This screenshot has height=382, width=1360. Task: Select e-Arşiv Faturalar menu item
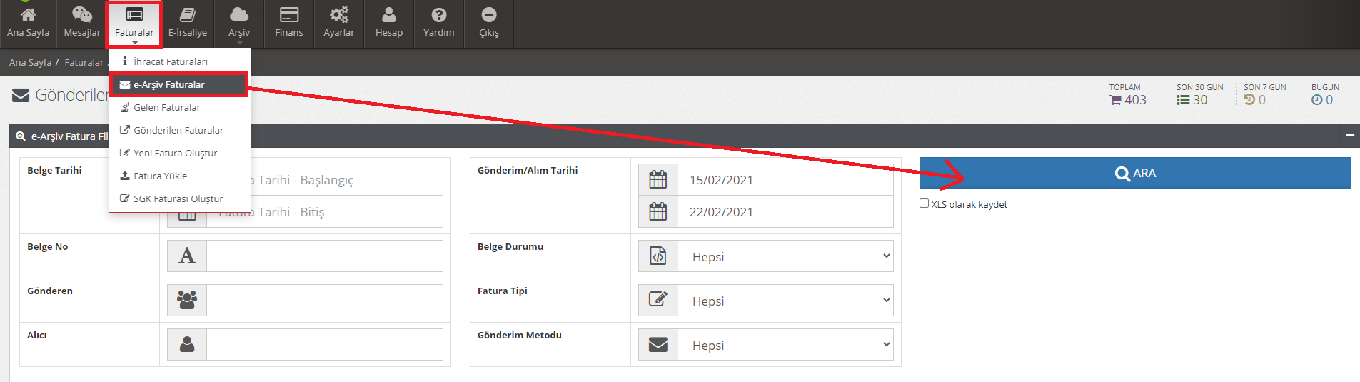click(169, 84)
